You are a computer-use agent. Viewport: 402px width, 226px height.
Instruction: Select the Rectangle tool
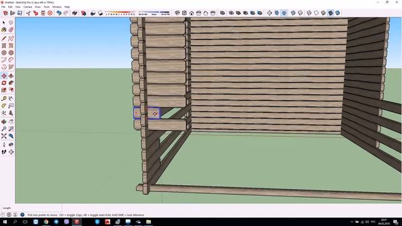click(4, 46)
